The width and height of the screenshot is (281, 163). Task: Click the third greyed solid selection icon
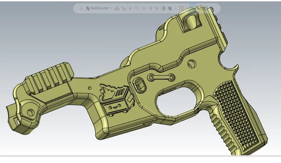coord(150,8)
